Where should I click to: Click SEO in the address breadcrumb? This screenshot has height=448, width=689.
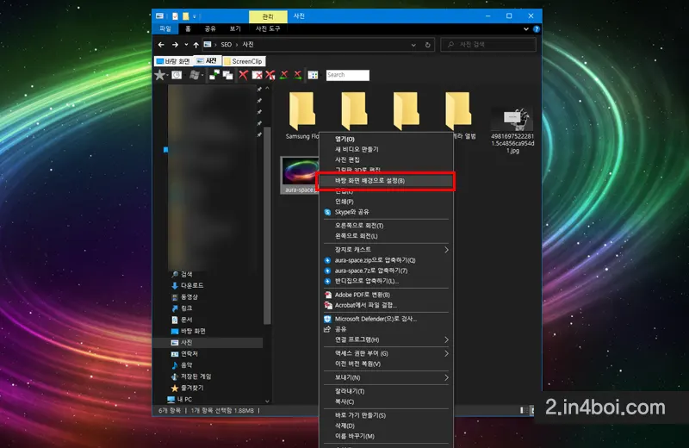coord(227,45)
